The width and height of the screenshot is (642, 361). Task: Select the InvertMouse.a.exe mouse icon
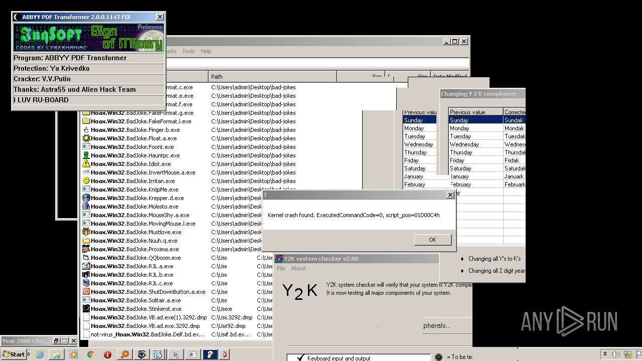coord(86,172)
